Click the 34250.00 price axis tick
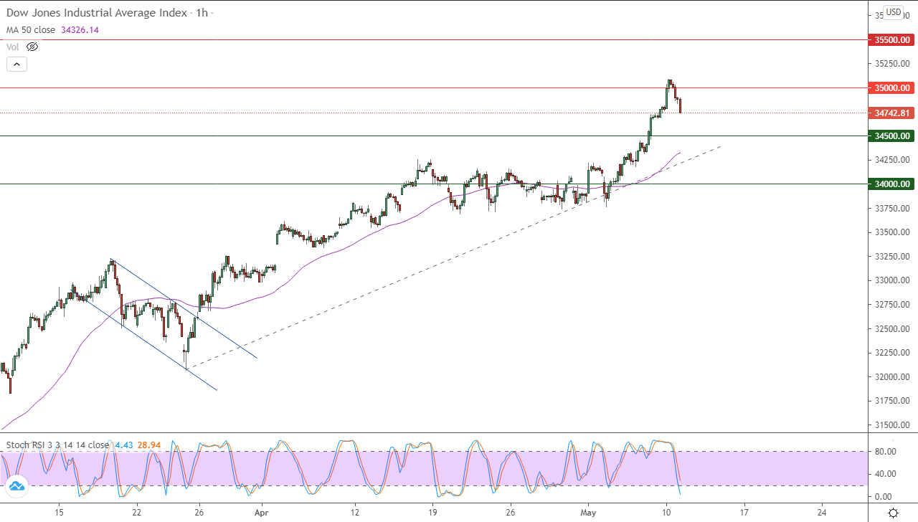This screenshot has width=918, height=522. coord(893,160)
